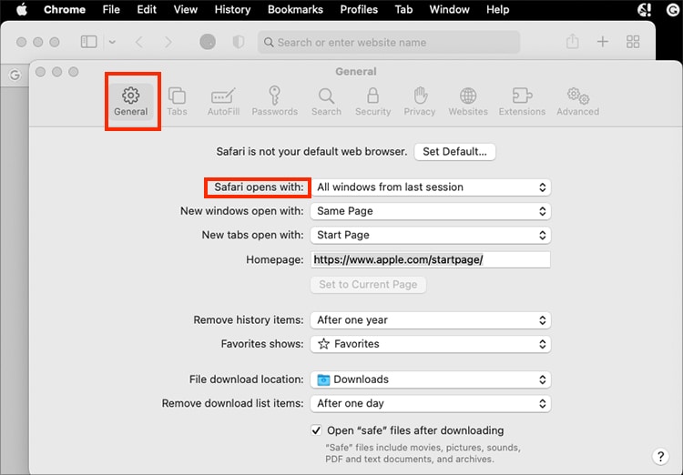683x475 pixels.
Task: Add a new tab with plus icon
Action: pyautogui.click(x=603, y=42)
